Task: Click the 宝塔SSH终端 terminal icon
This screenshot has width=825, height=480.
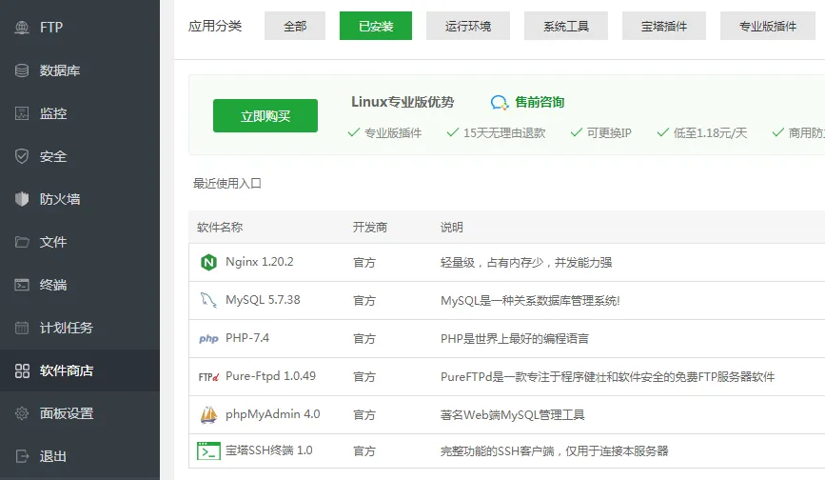Action: click(208, 450)
